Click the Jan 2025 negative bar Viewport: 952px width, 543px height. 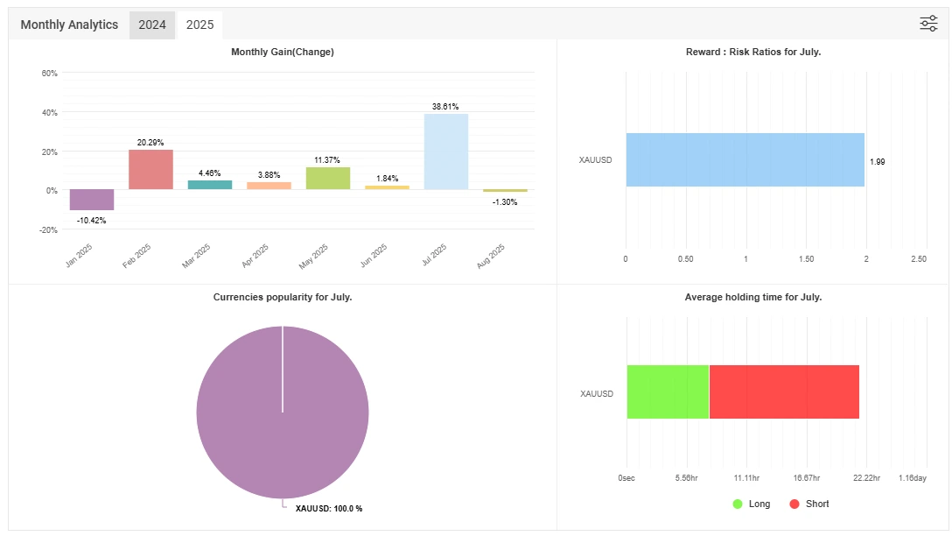[92, 200]
